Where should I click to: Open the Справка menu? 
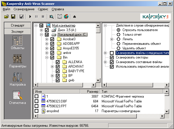click(58, 9)
